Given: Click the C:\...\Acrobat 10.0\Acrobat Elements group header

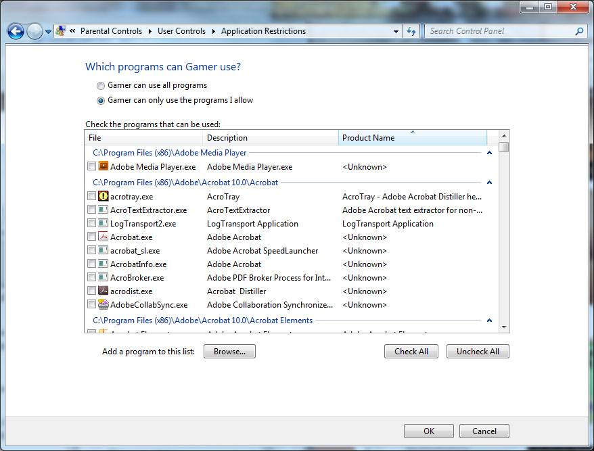Looking at the screenshot, I should tap(203, 321).
